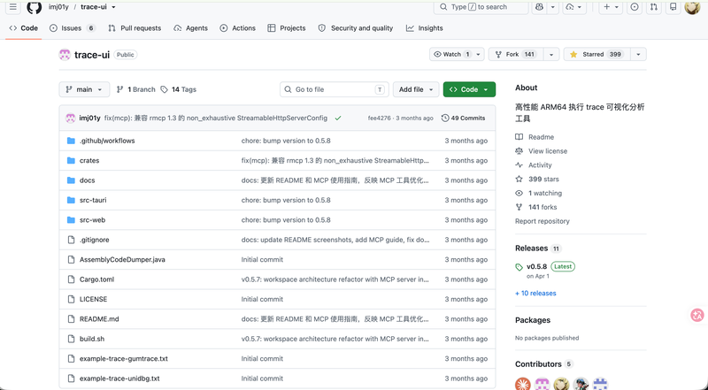Screen dimensions: 708x390
Task: Click the src-web folder icon
Action: (71, 220)
